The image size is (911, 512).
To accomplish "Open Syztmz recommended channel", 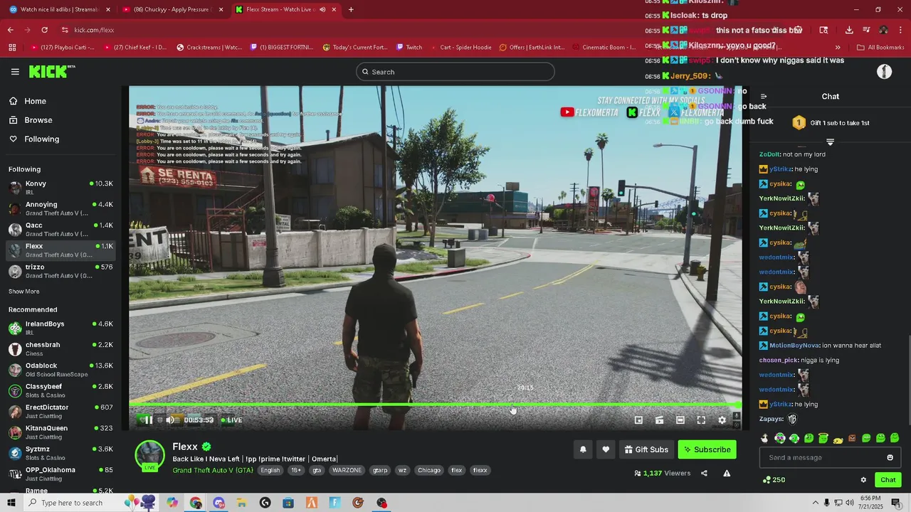I will [60, 453].
